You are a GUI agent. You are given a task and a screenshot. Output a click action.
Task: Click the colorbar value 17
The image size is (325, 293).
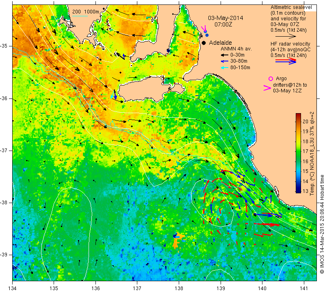(305, 151)
